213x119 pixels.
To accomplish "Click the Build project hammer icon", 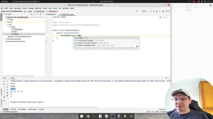I will click(x=137, y=11).
